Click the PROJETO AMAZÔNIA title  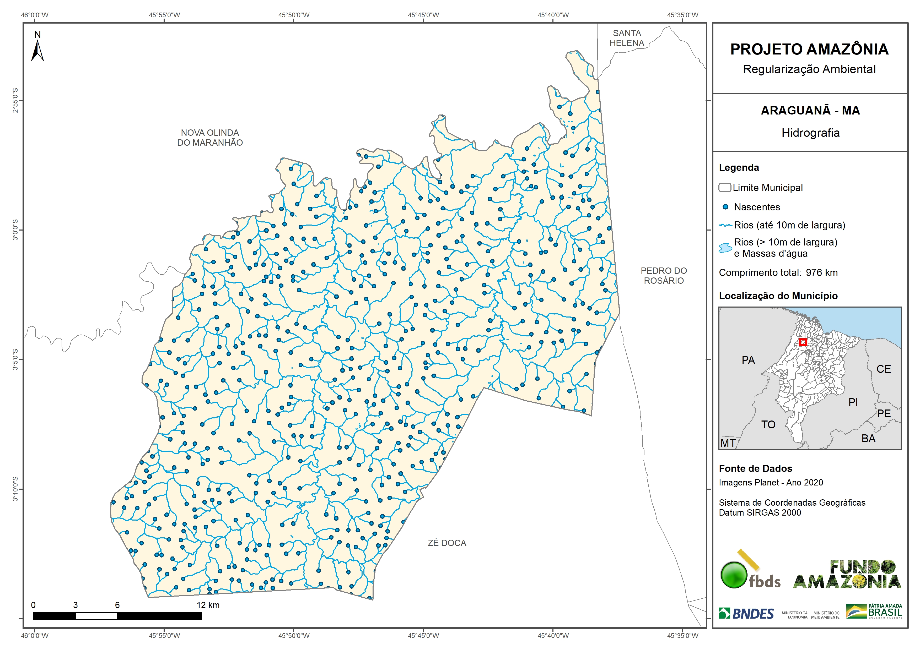[x=809, y=49]
